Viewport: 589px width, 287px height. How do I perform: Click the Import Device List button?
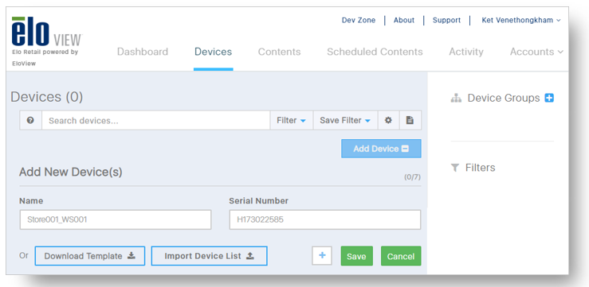[x=210, y=256]
